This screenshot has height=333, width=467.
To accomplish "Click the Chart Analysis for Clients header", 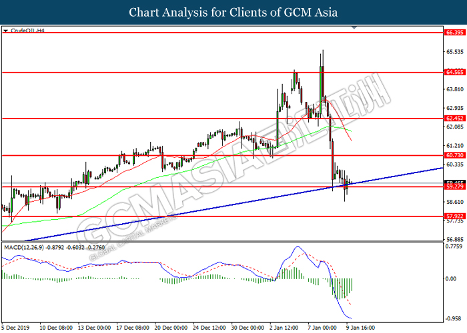I will tap(233, 13).
